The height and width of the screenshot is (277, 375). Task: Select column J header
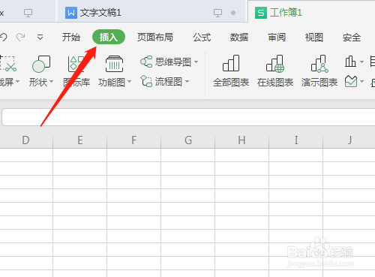(x=349, y=140)
